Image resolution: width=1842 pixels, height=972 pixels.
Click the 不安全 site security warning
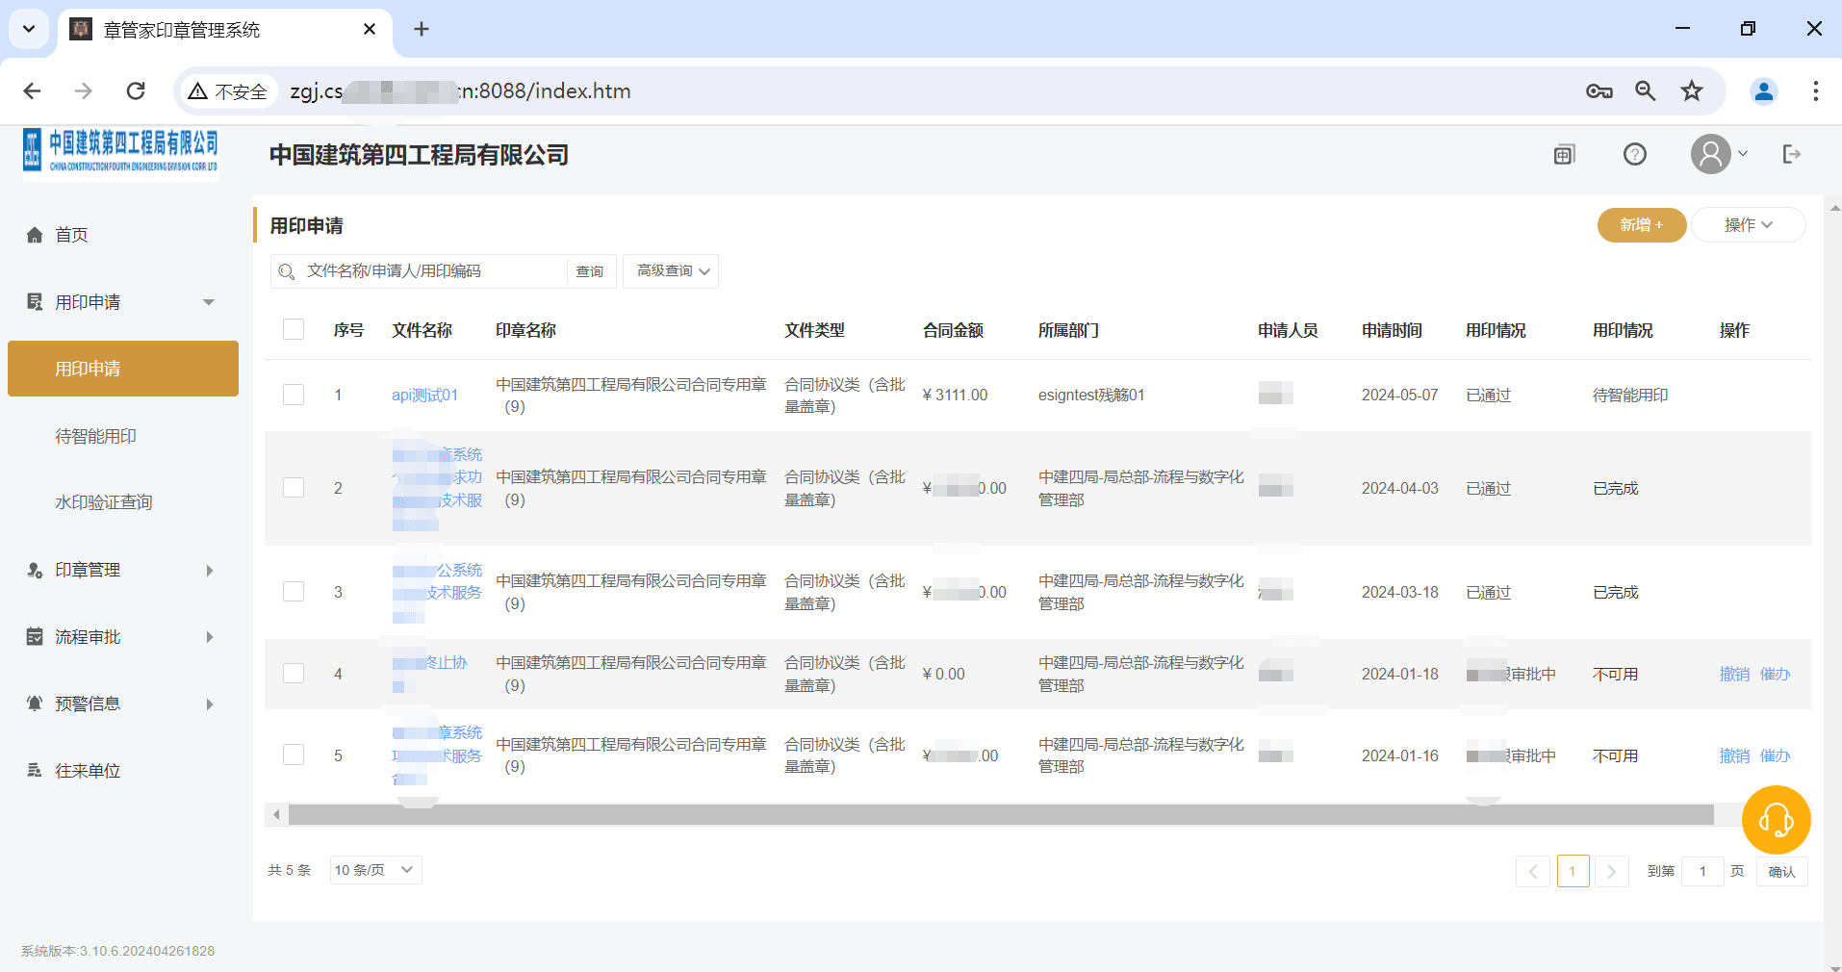pyautogui.click(x=228, y=91)
